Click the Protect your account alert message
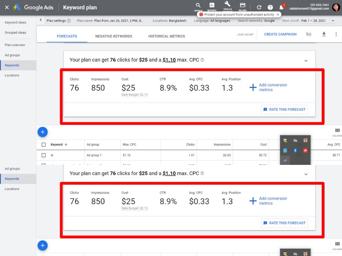Screen dimensions: 342x256 [x=239, y=15]
